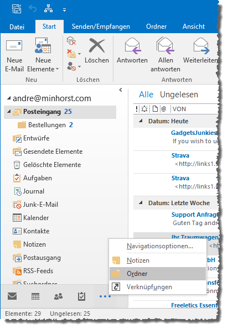Click Ungelesen: 25 in status bar
The image size is (228, 329).
point(70,314)
